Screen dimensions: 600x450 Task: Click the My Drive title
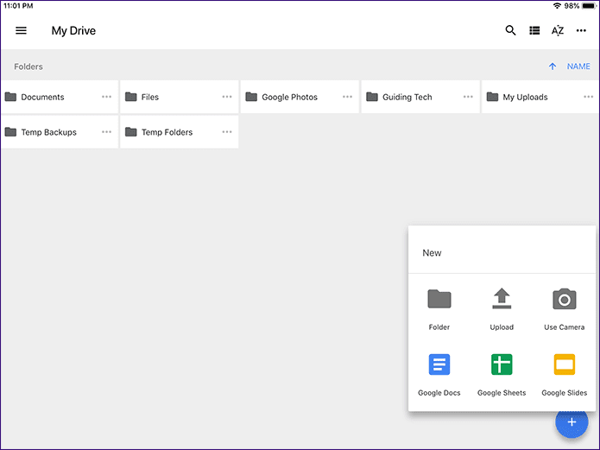pyautogui.click(x=73, y=30)
